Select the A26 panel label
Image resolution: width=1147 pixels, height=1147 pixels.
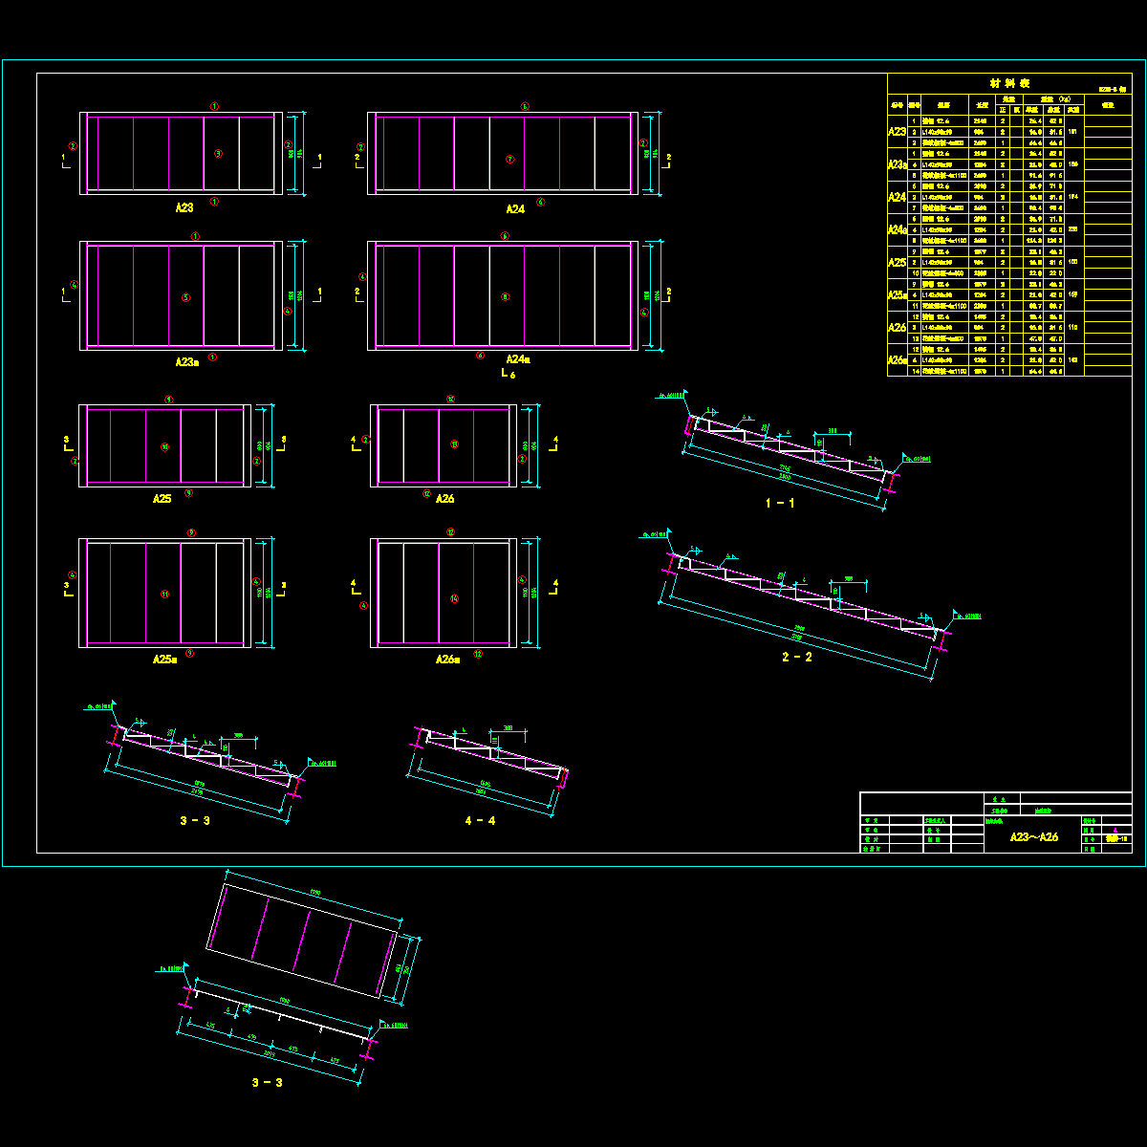coord(445,499)
